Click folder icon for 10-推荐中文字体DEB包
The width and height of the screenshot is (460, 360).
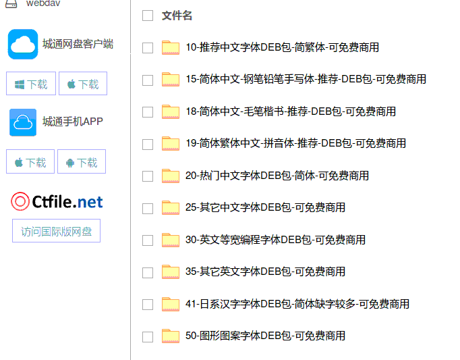(171, 47)
